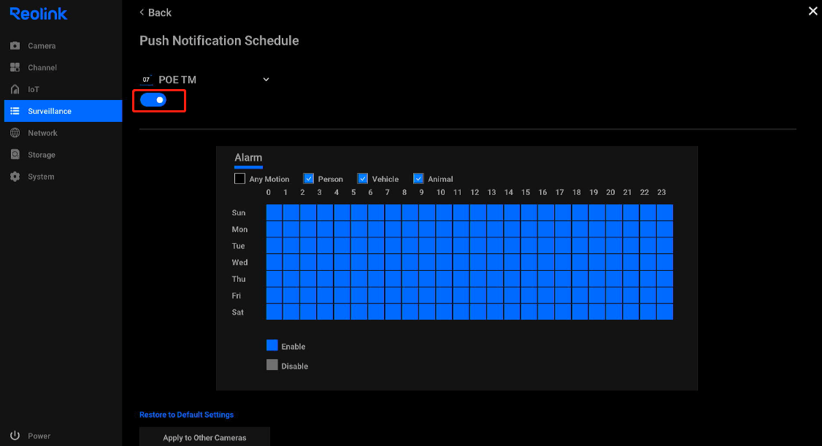Viewport: 822px width, 446px height.
Task: Click the Reolink logo
Action: point(38,14)
